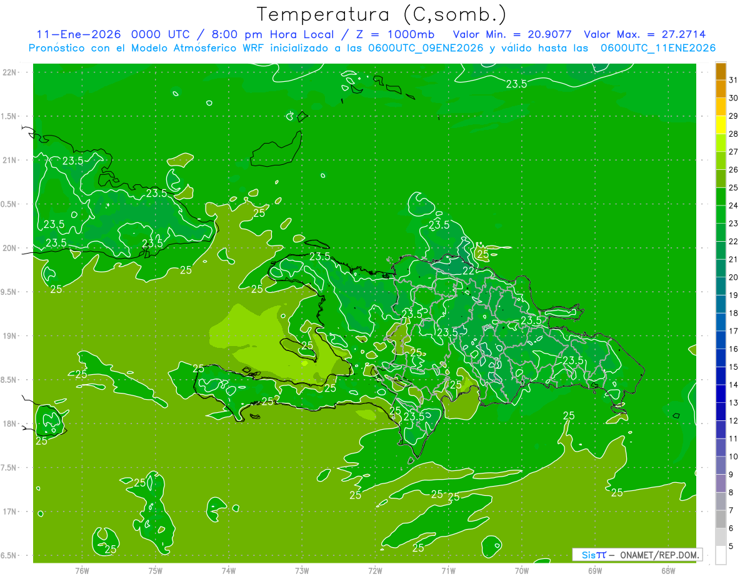This screenshot has width=750, height=579.
Task: Click the yellow colorbar swatch between 28 and 29
Action: (721, 125)
